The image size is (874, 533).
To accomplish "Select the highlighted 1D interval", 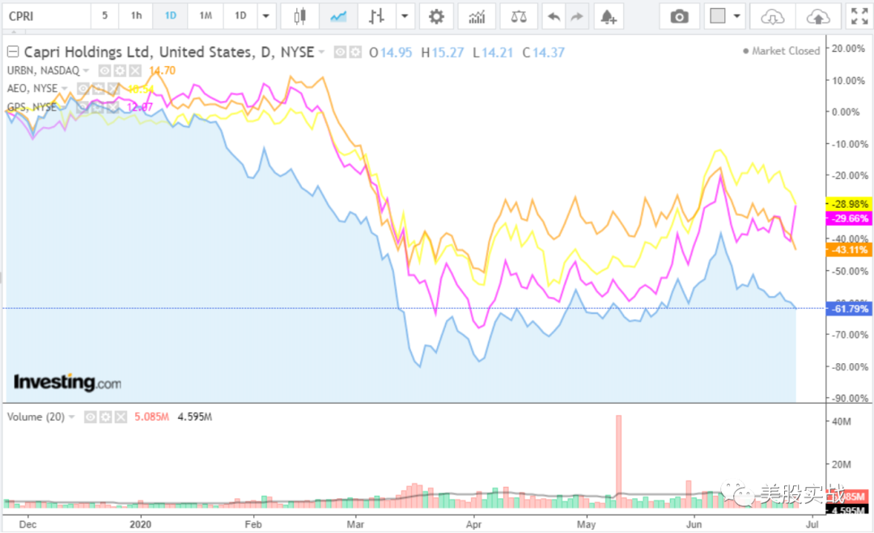I will [171, 16].
